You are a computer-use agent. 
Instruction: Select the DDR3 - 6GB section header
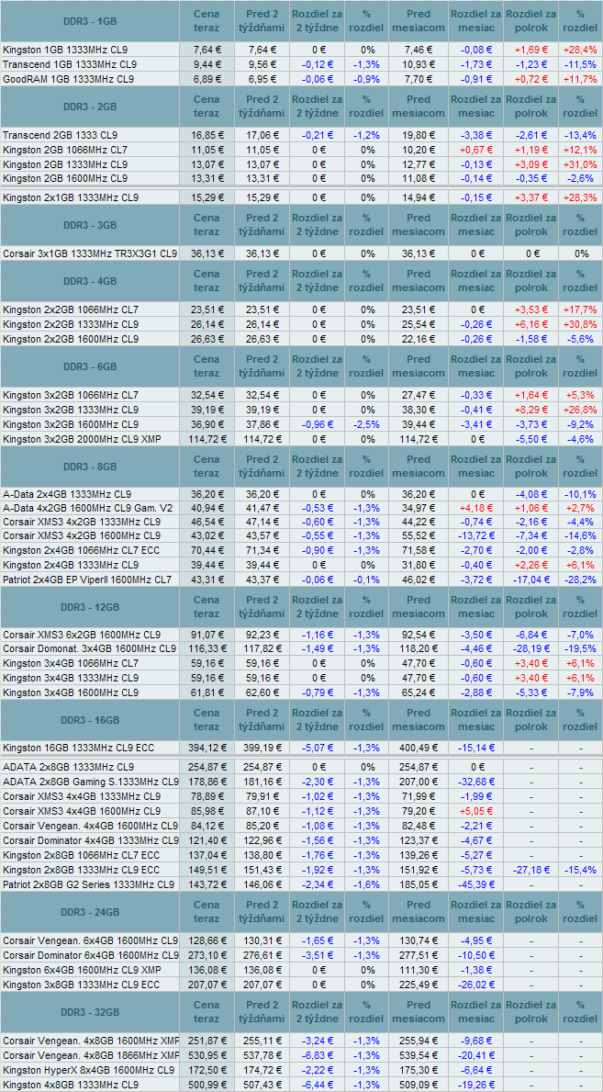pos(90,366)
